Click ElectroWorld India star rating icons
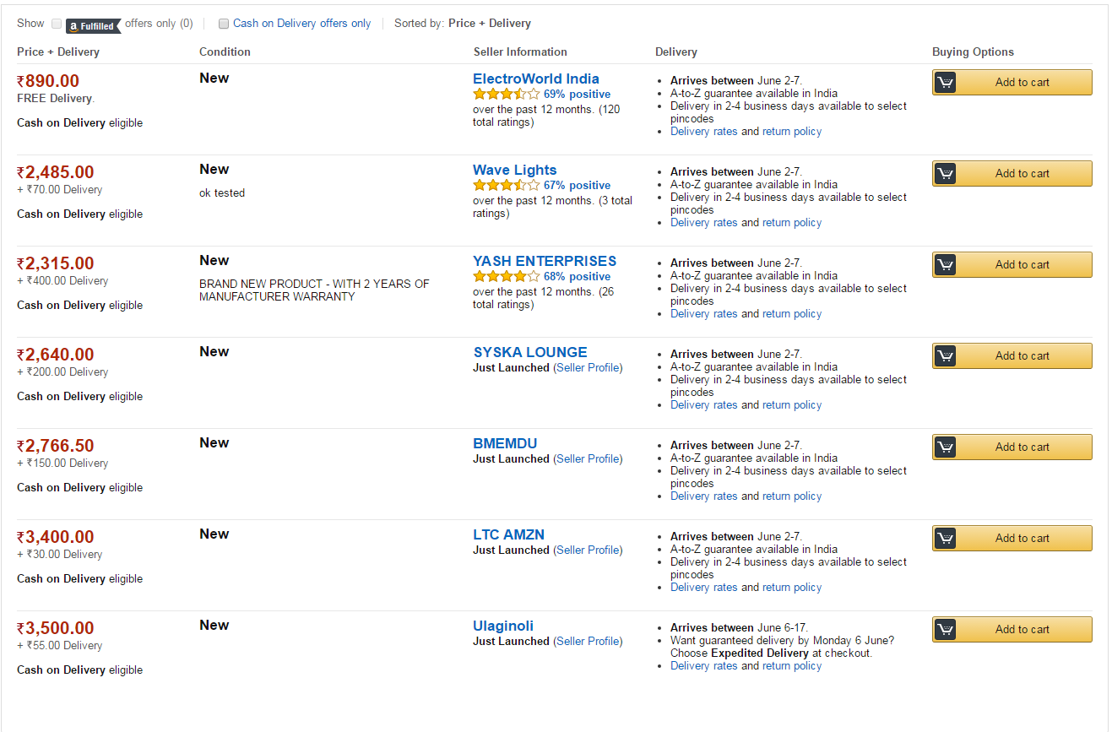This screenshot has width=1112, height=732. (506, 94)
